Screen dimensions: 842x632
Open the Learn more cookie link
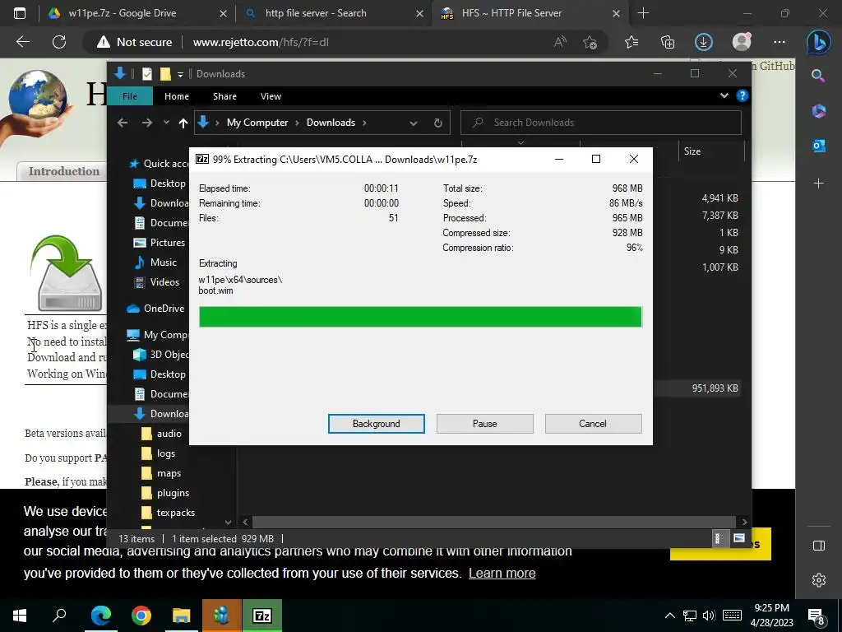coord(502,573)
